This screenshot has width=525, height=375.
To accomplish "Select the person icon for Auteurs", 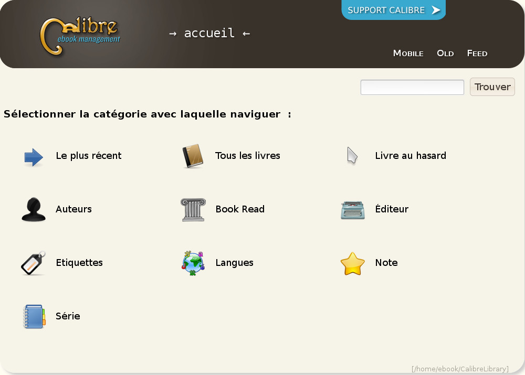I will tap(33, 209).
